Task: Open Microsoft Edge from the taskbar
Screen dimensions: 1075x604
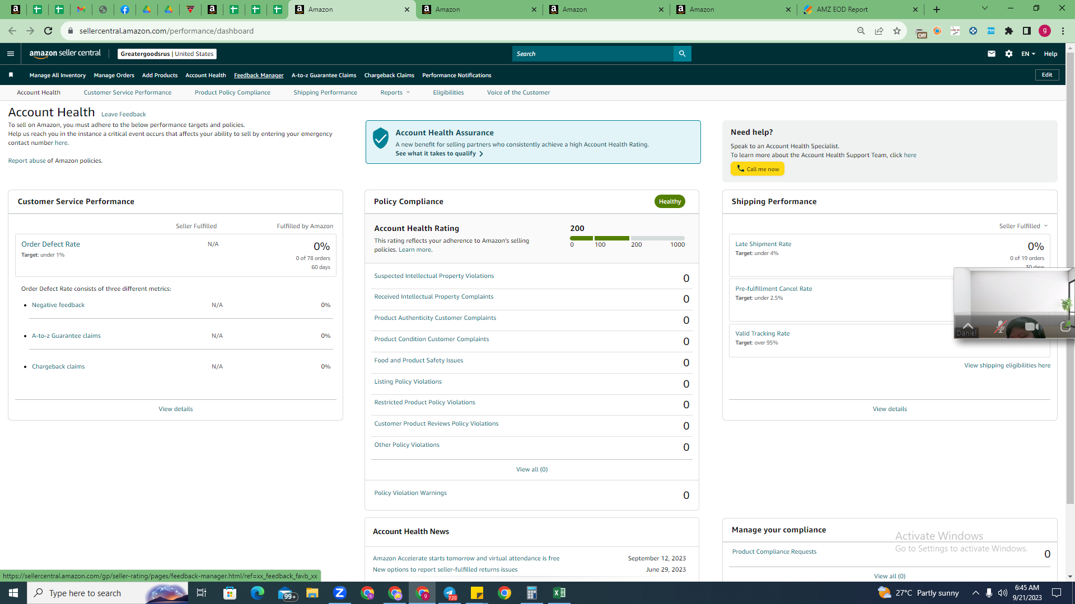Action: 258,593
